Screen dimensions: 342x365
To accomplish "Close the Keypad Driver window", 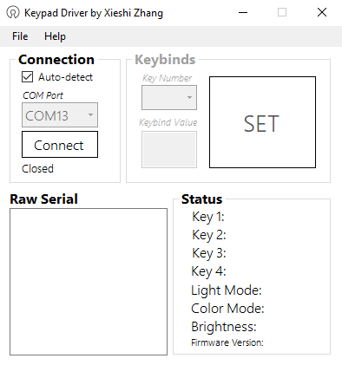I will point(322,12).
